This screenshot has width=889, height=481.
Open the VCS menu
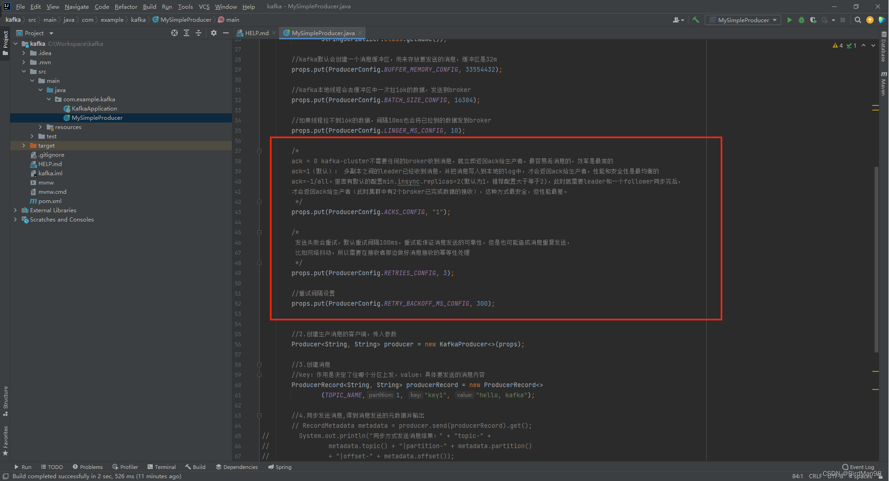(x=204, y=6)
